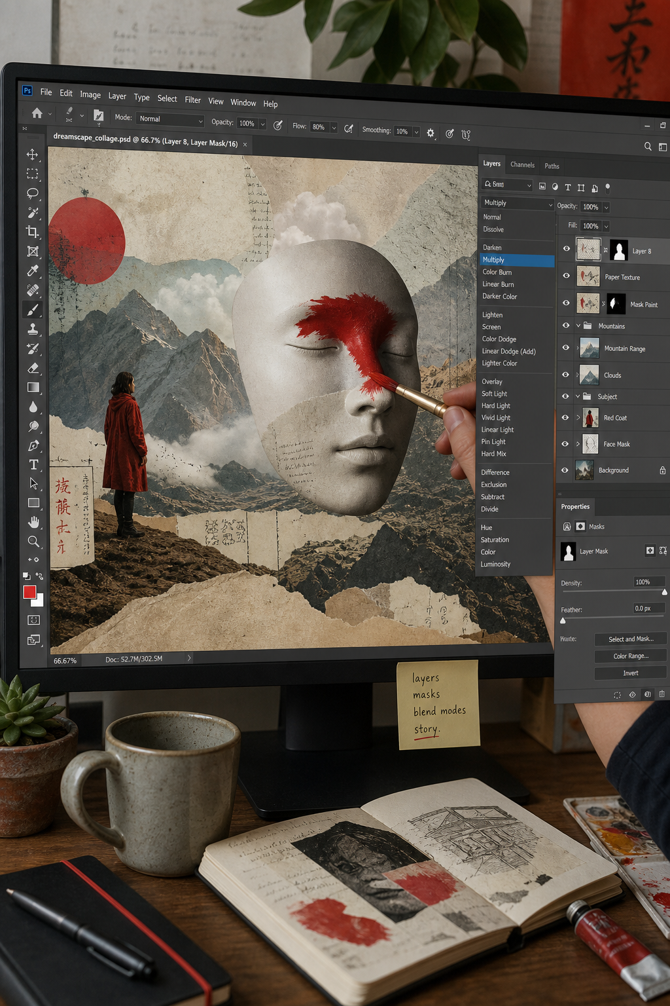Choose Linear Burn in blend list
Viewport: 670px width, 1006px height.
pyautogui.click(x=498, y=284)
